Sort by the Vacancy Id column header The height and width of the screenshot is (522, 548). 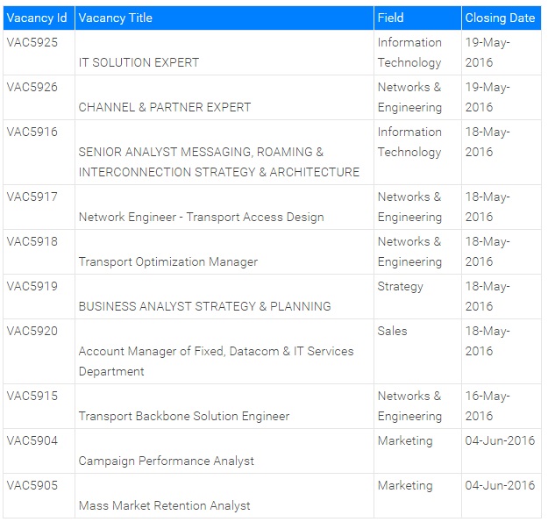[x=37, y=18]
